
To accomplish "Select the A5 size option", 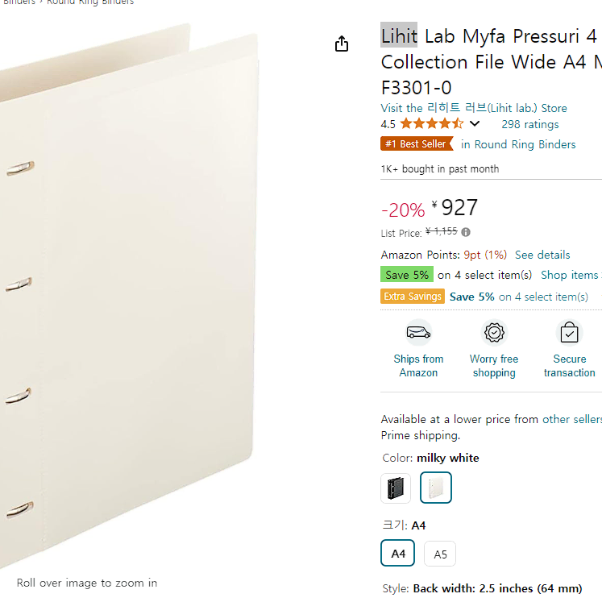I will [x=440, y=554].
